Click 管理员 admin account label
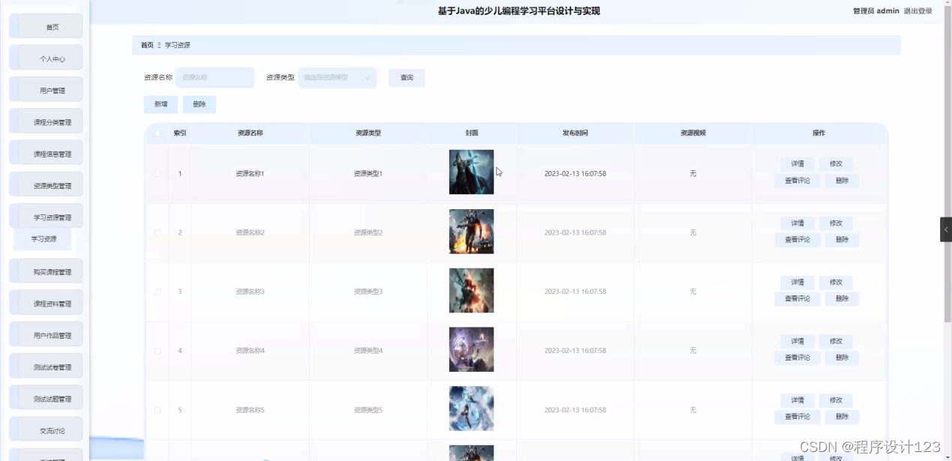Image resolution: width=952 pixels, height=461 pixels. click(x=875, y=11)
